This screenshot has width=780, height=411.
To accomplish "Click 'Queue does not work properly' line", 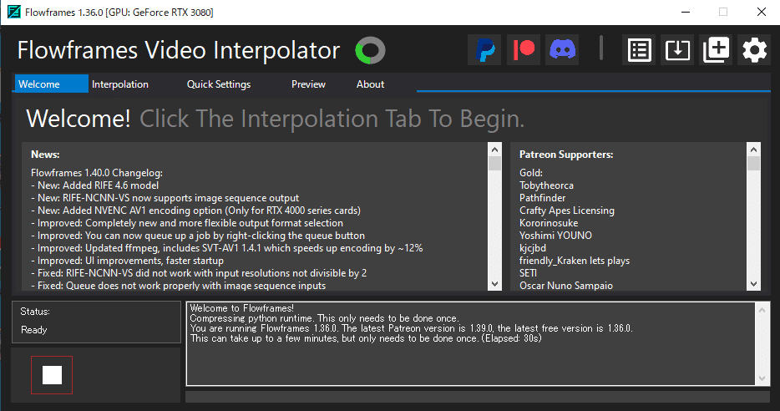I will pos(178,285).
